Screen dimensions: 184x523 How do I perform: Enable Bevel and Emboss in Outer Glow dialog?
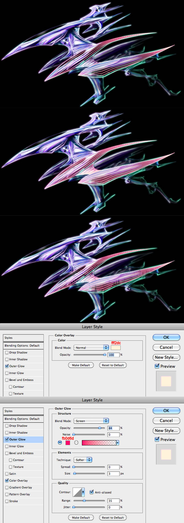pyautogui.click(x=7, y=453)
